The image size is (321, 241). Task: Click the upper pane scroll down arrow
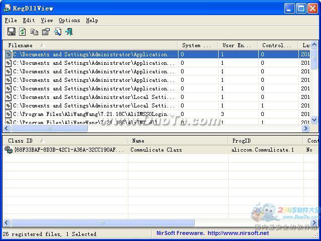click(x=314, y=119)
